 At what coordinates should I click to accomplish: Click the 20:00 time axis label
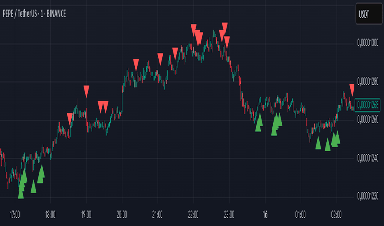[122, 215]
